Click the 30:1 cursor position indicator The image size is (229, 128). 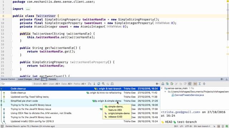pos(176,126)
